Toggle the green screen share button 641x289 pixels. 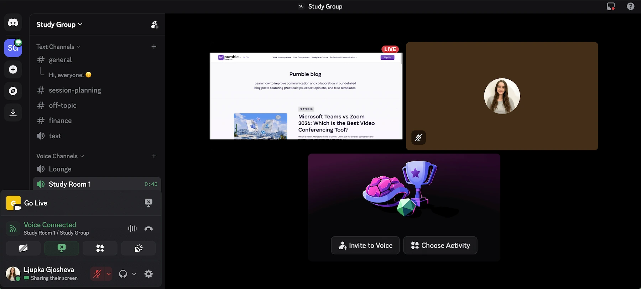(x=62, y=248)
